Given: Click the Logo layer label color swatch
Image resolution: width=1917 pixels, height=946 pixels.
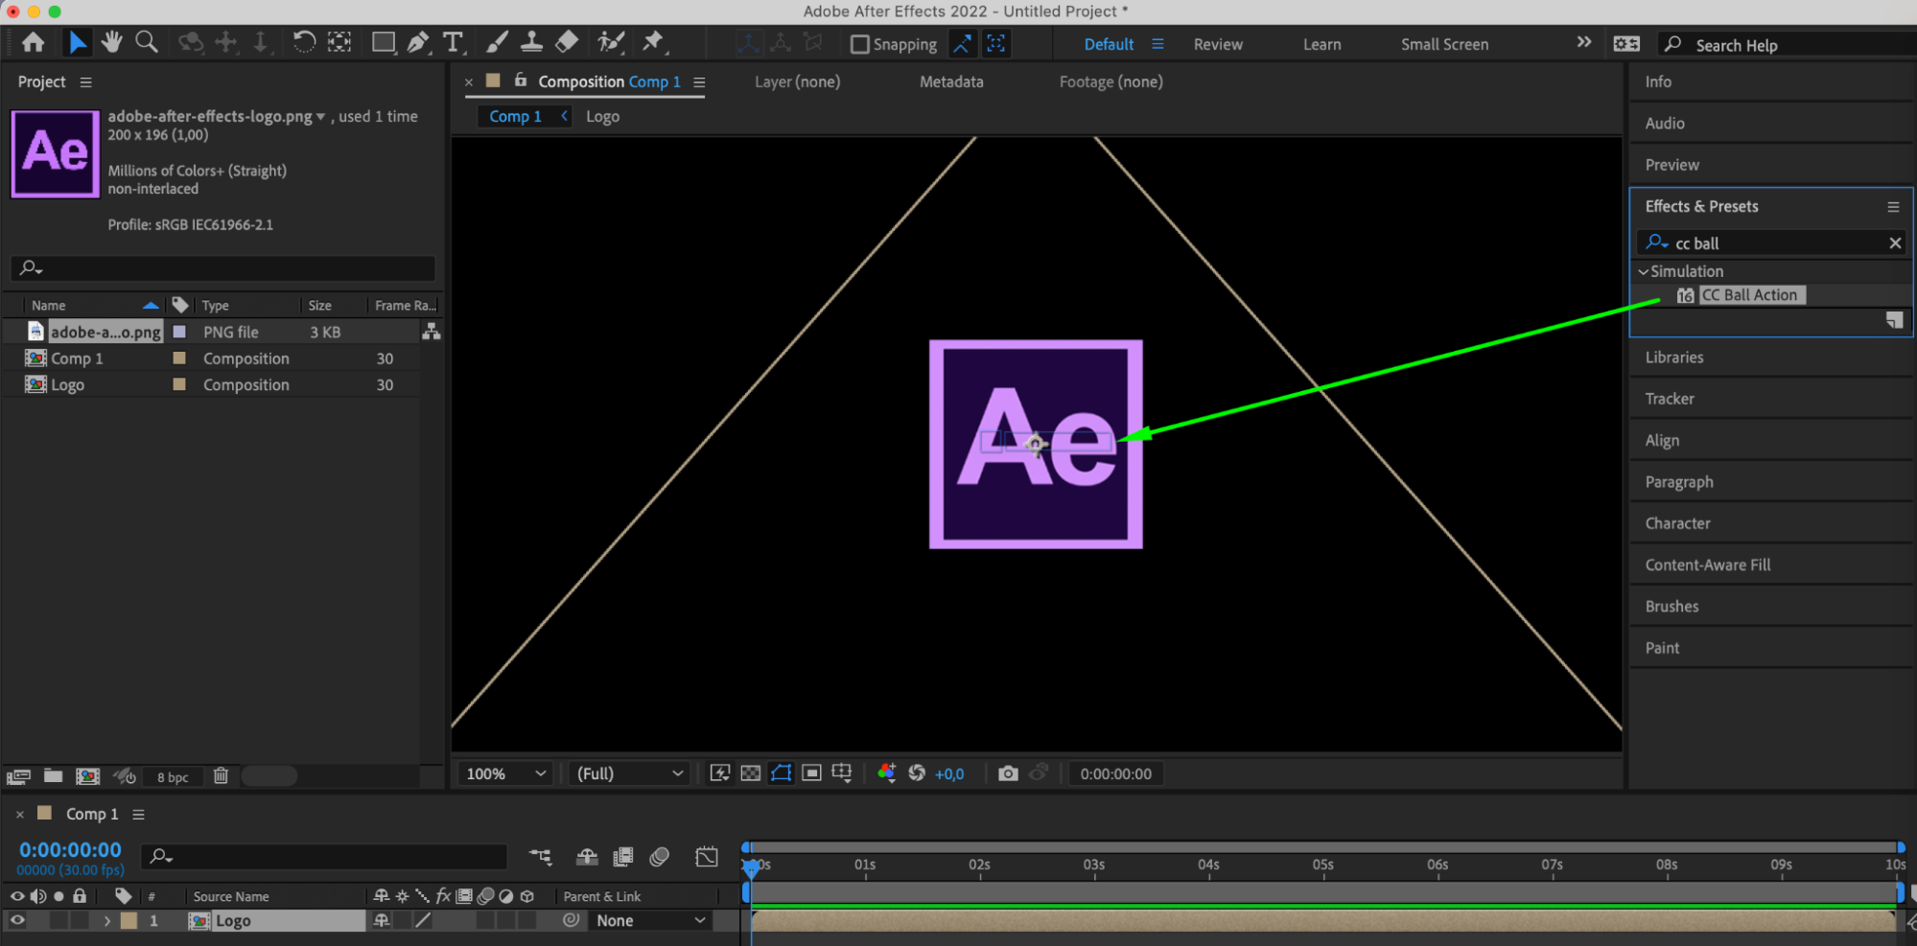Looking at the screenshot, I should tap(129, 920).
